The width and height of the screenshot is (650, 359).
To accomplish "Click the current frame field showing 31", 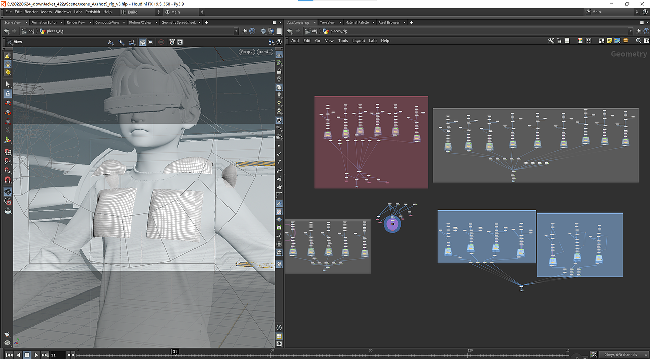I will (57, 355).
